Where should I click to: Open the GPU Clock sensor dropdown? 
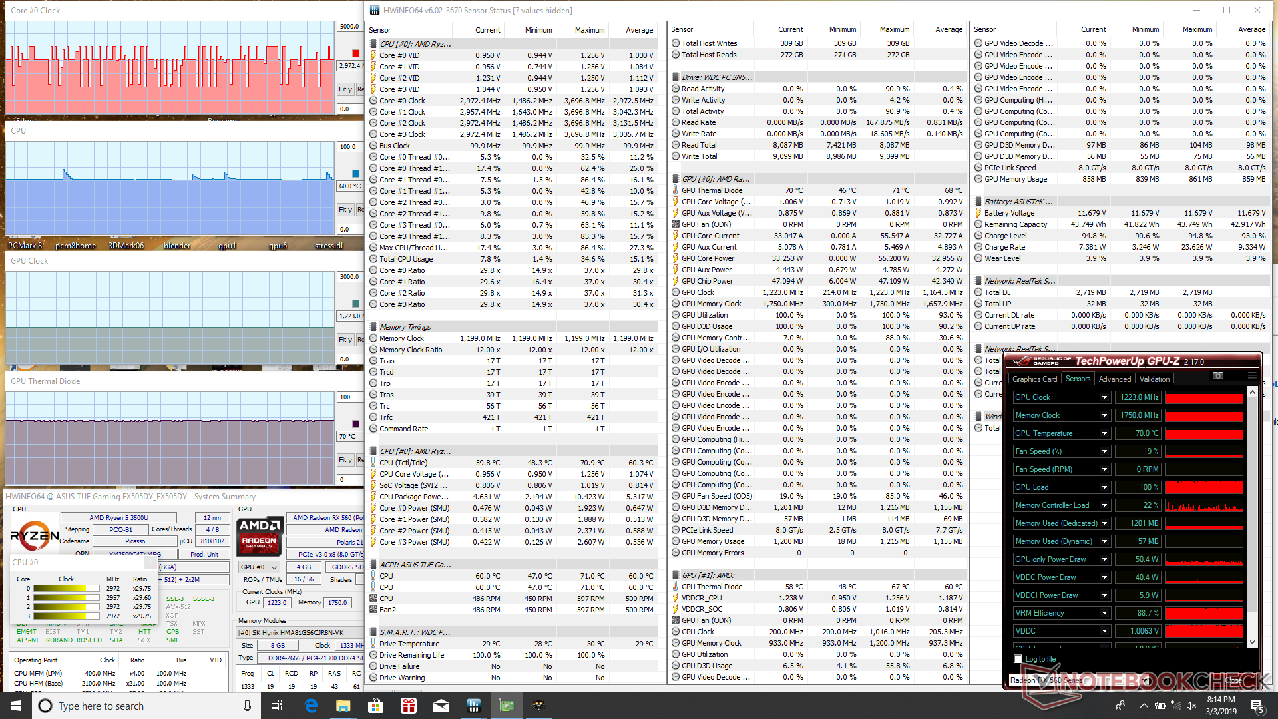[x=1104, y=397]
